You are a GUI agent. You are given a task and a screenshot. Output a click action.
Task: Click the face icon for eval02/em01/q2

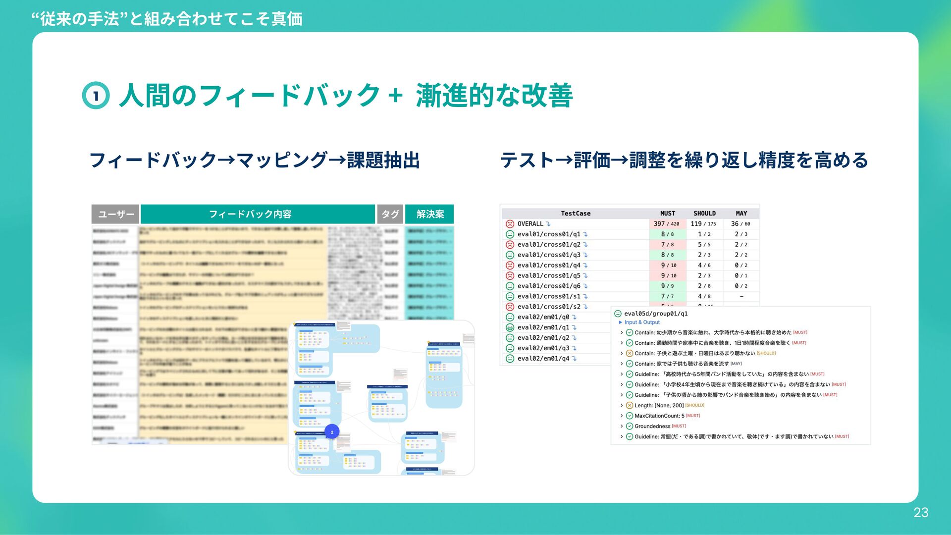point(510,338)
